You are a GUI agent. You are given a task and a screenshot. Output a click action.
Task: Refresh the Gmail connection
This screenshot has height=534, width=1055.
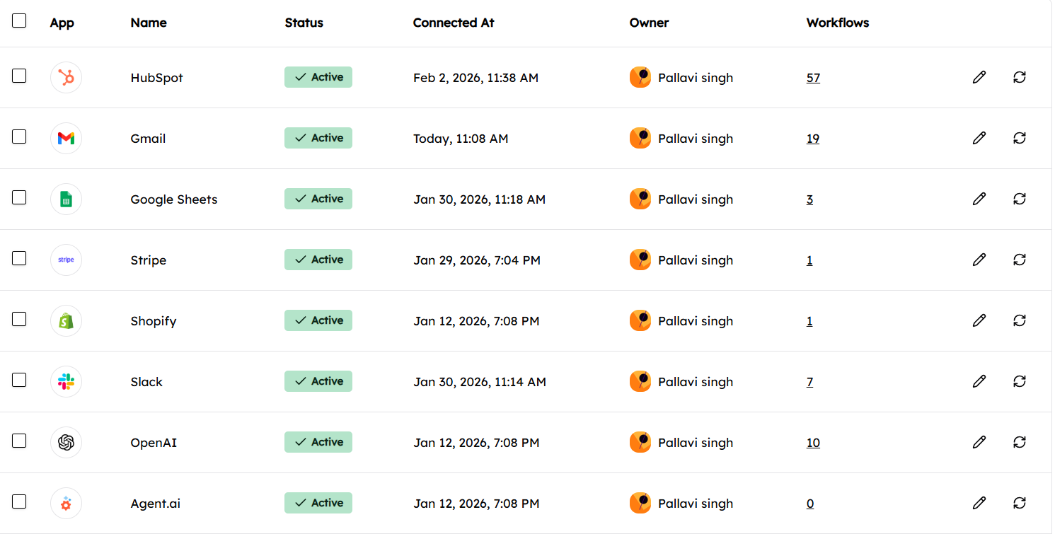[1019, 138]
